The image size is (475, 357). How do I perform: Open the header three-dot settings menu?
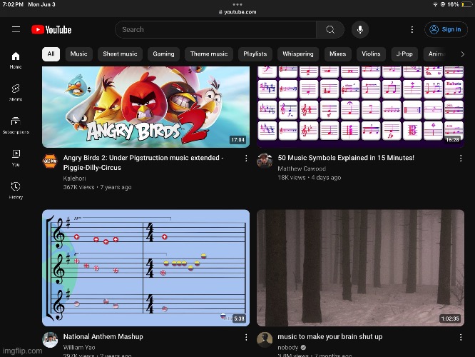pos(412,30)
